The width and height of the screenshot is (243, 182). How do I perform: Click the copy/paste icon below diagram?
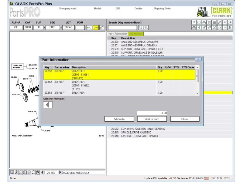38,172
